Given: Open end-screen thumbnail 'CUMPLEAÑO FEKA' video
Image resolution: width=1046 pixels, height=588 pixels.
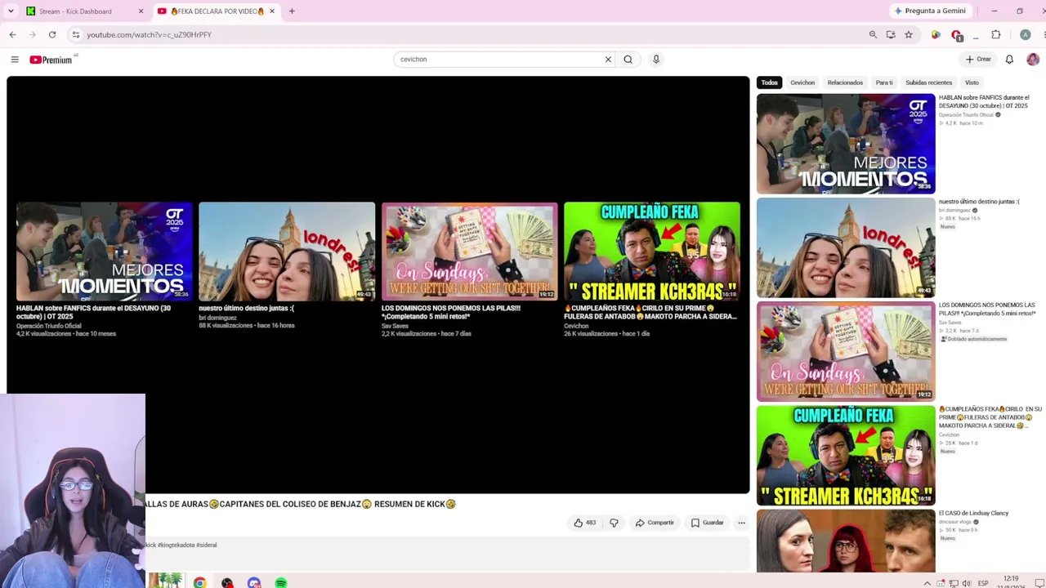Looking at the screenshot, I should [652, 252].
